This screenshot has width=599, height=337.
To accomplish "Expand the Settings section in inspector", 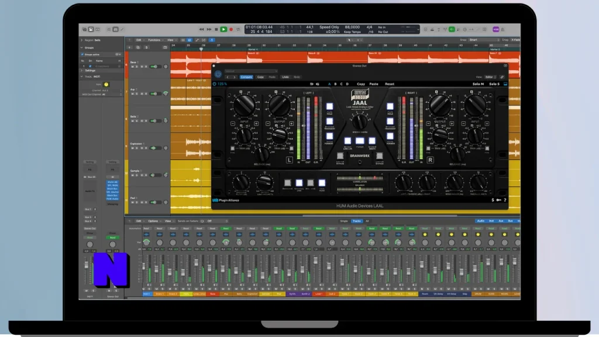I will [81, 71].
